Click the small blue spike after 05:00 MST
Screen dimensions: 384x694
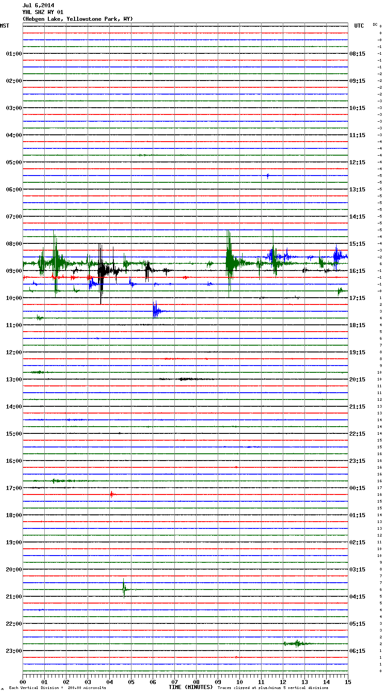point(268,176)
